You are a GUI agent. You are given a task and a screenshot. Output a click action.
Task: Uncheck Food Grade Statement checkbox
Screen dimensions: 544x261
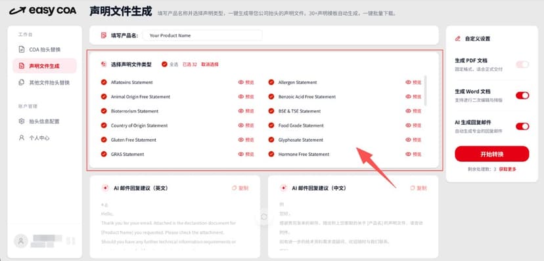tap(271, 125)
